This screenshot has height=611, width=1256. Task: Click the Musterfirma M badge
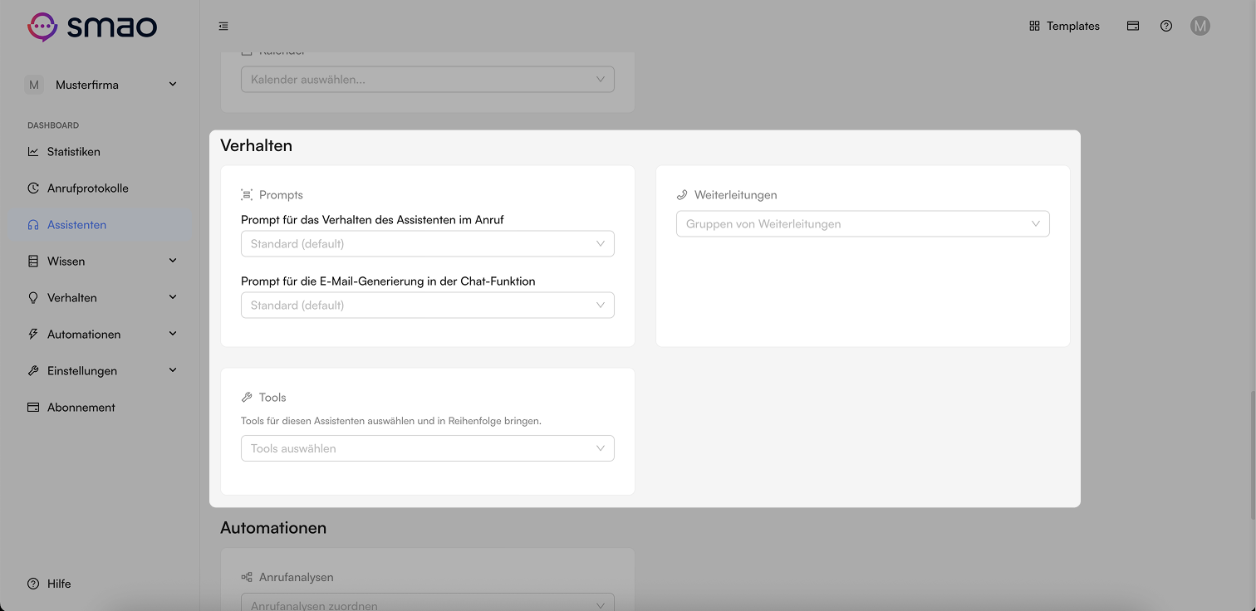tap(34, 85)
